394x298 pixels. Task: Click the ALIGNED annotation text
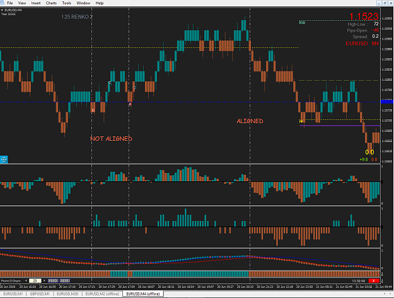(x=250, y=121)
